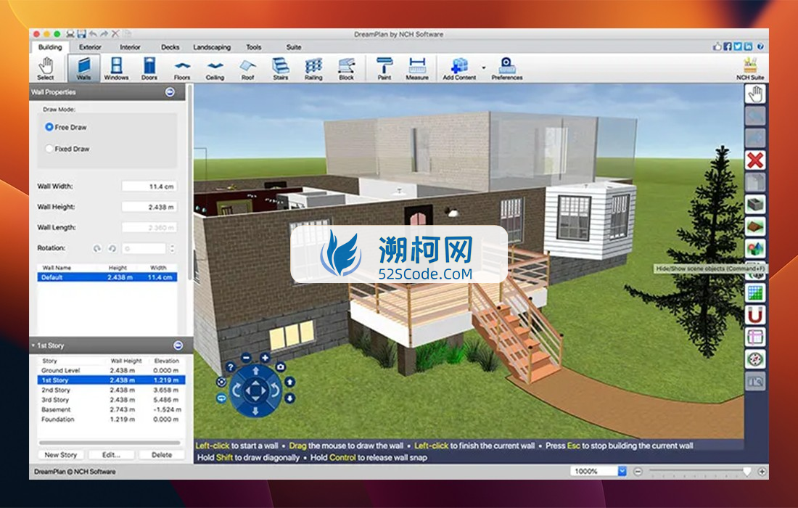Click the gray block icon in the right sidebar
This screenshot has height=508, width=798.
(755, 205)
